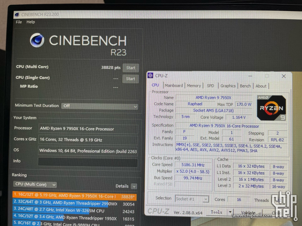
Task: Click the Raphael code name value
Action: coord(195,104)
